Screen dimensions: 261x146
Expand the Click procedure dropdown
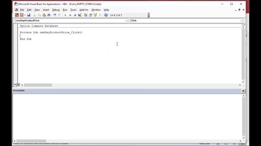click(241, 21)
